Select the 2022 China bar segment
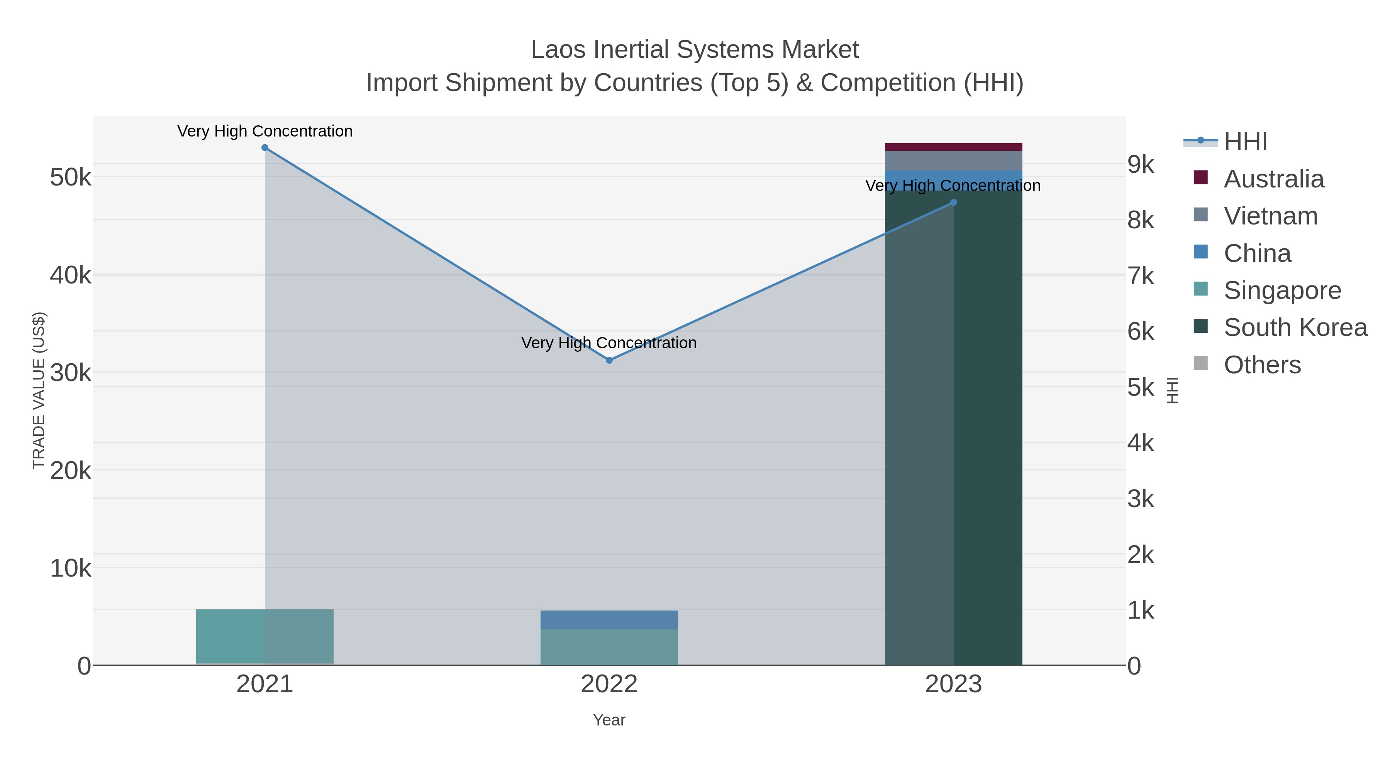This screenshot has width=1390, height=781. click(x=609, y=620)
